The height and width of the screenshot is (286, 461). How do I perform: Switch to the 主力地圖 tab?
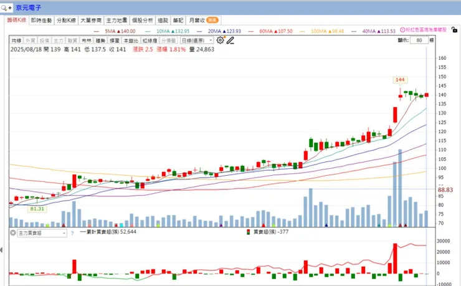point(116,21)
